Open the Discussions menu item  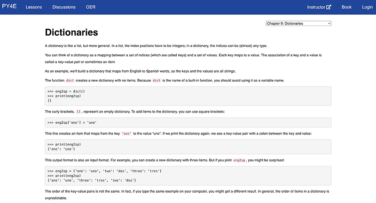click(64, 7)
